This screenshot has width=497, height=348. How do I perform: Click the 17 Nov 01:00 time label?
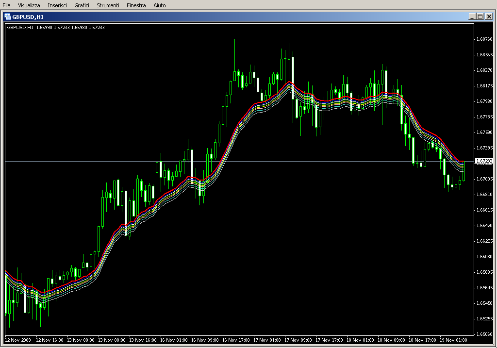tap(267, 340)
